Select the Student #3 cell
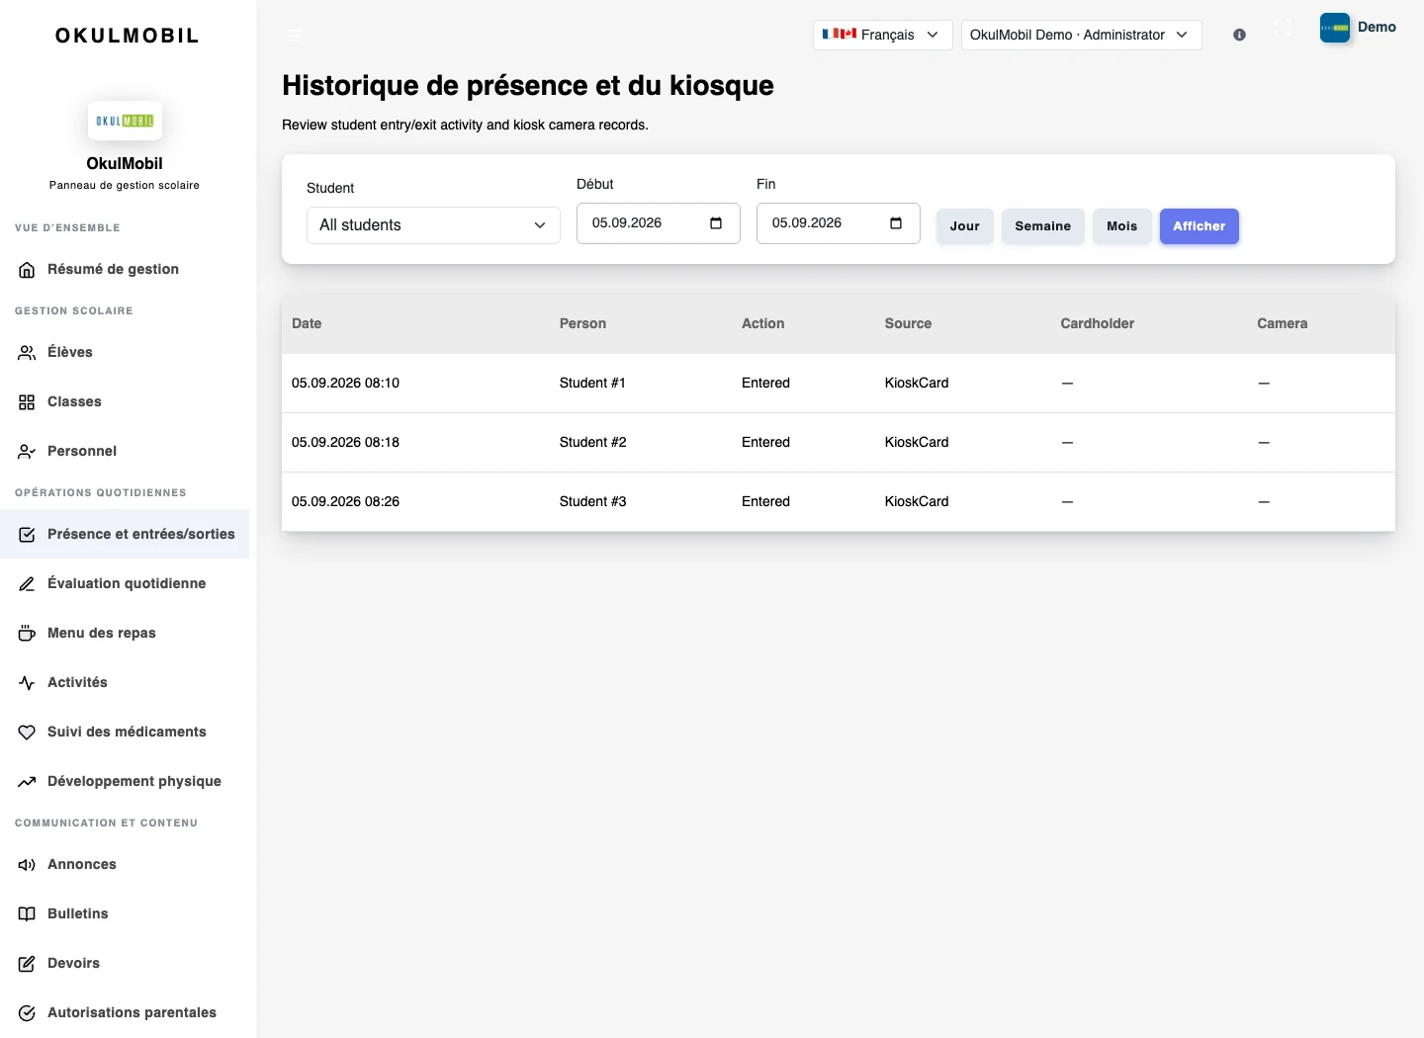Screen dimensions: 1424x1038 (592, 502)
